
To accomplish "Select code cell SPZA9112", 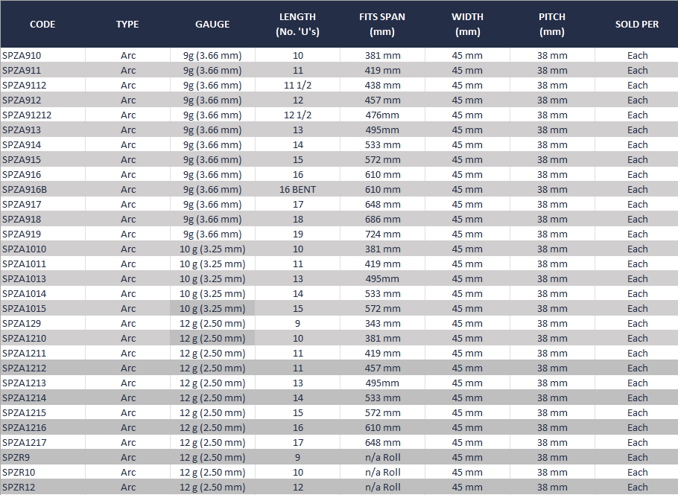I will pos(42,85).
